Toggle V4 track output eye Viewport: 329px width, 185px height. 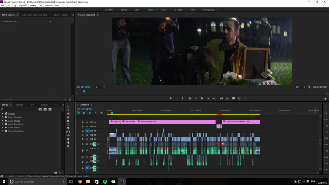pyautogui.click(x=95, y=127)
